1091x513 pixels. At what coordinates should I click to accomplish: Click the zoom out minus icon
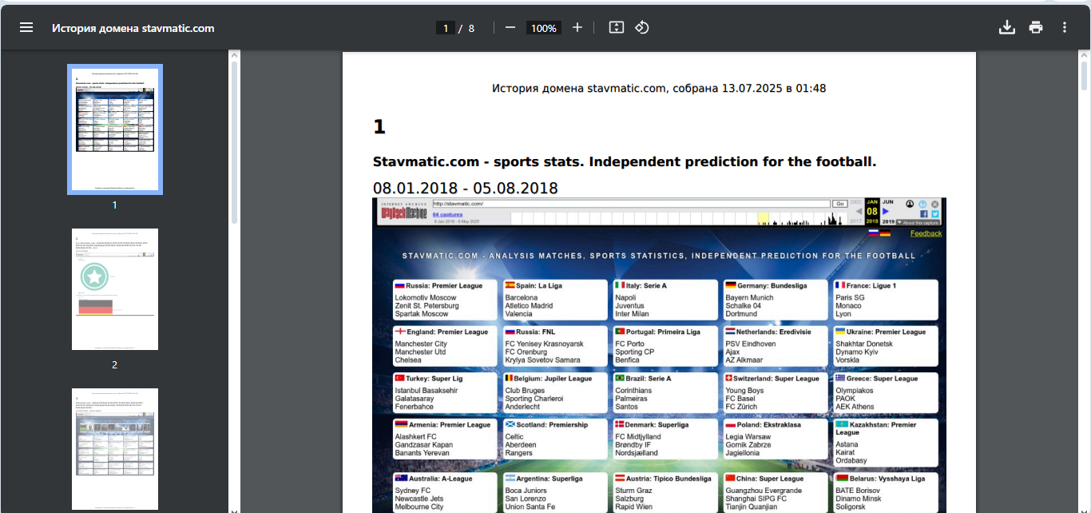point(510,28)
